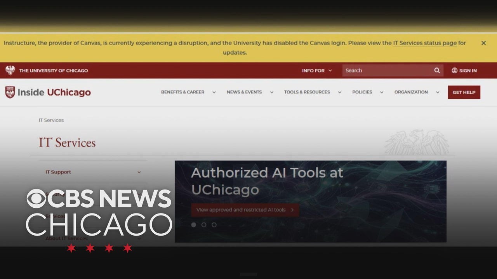
Task: Click the magnifying glass search icon
Action: (x=437, y=71)
